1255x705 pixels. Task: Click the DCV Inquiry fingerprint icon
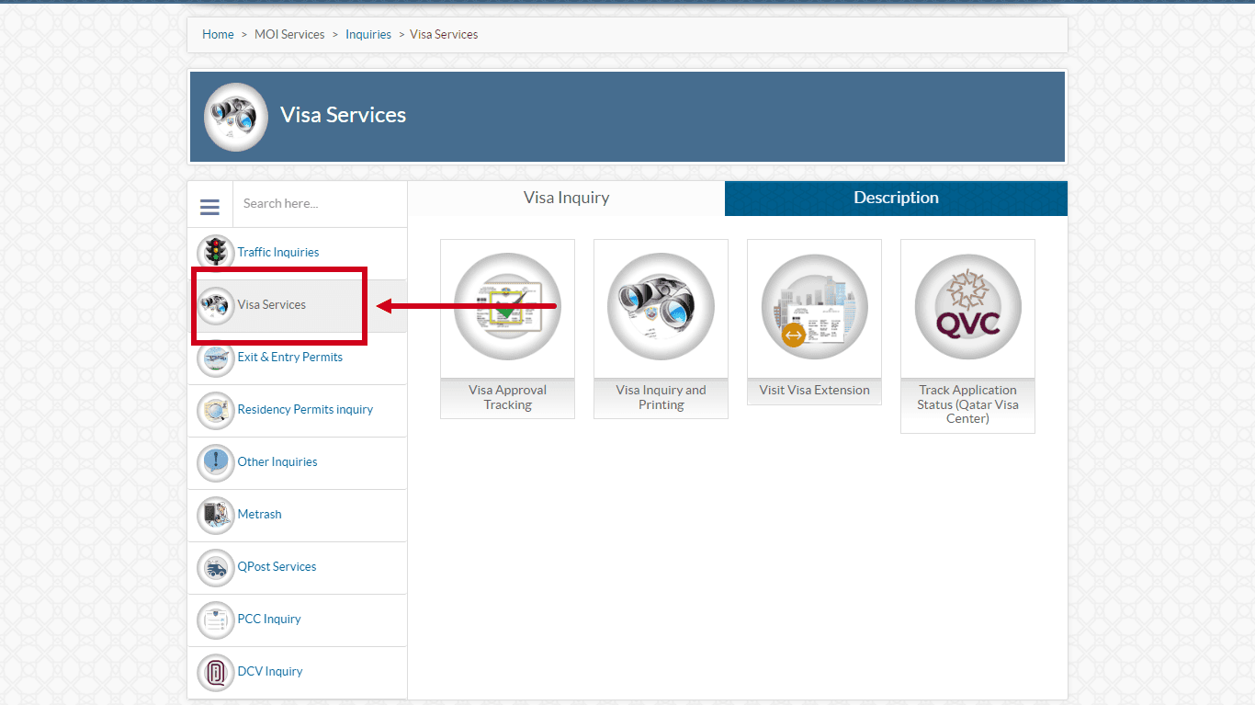[215, 672]
